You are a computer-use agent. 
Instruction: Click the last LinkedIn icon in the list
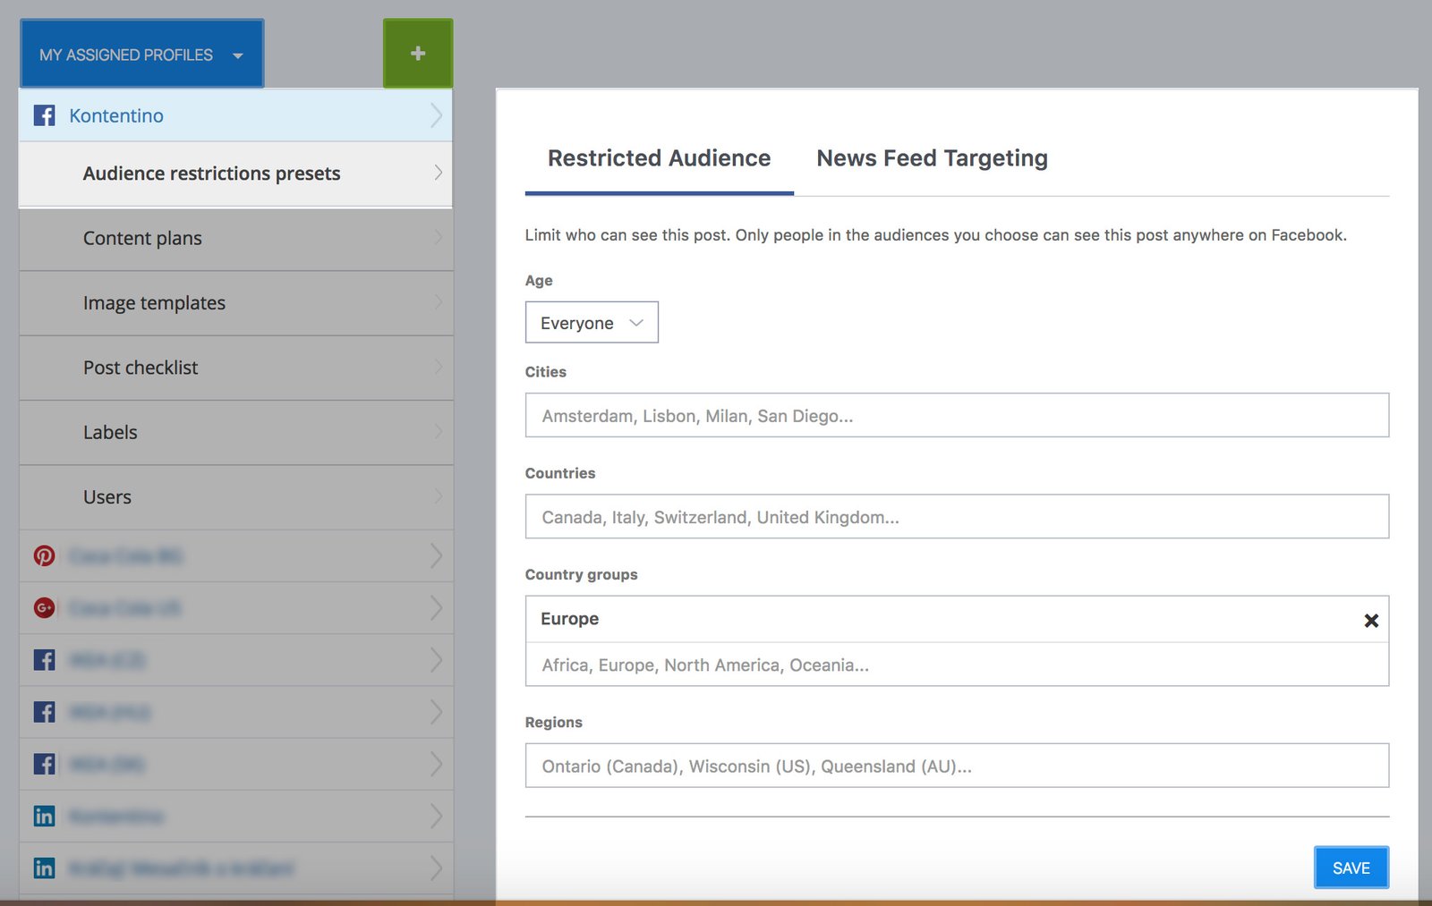44,868
